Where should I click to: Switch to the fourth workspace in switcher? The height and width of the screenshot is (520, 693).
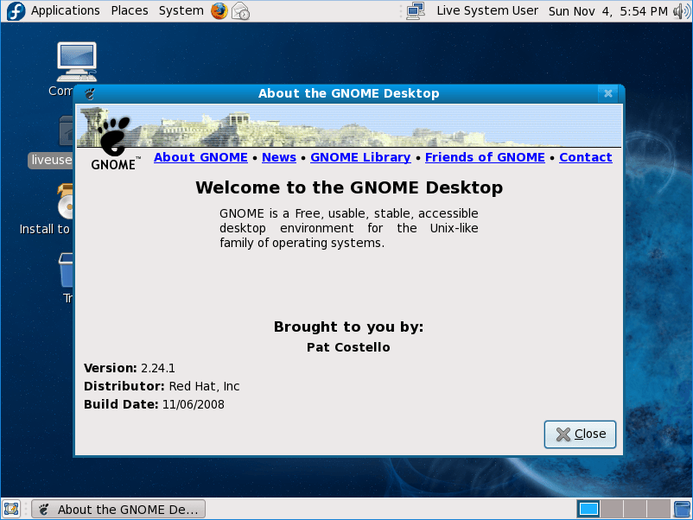pyautogui.click(x=658, y=509)
